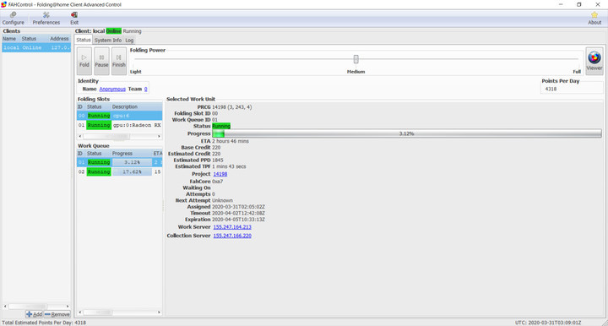This screenshot has height=326, width=608.
Task: Switch to the Status tab
Action: (84, 40)
